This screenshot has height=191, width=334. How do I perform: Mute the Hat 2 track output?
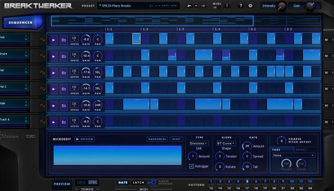pyautogui.click(x=326, y=89)
